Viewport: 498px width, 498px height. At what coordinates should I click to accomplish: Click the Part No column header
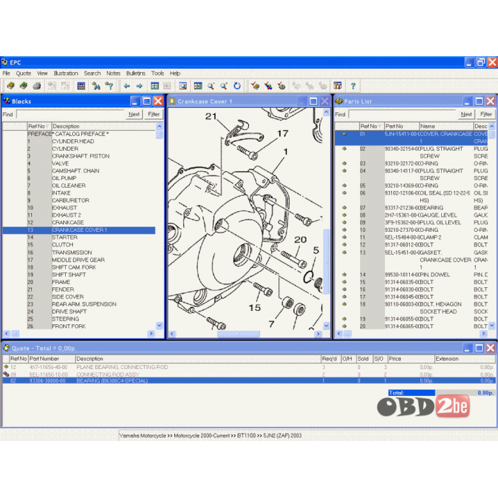[x=402, y=126]
